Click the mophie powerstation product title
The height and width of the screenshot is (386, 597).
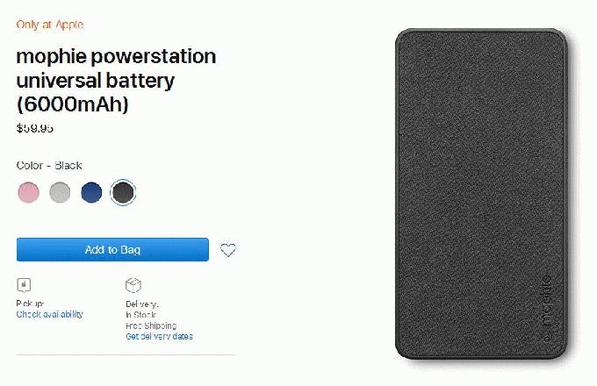(116, 80)
